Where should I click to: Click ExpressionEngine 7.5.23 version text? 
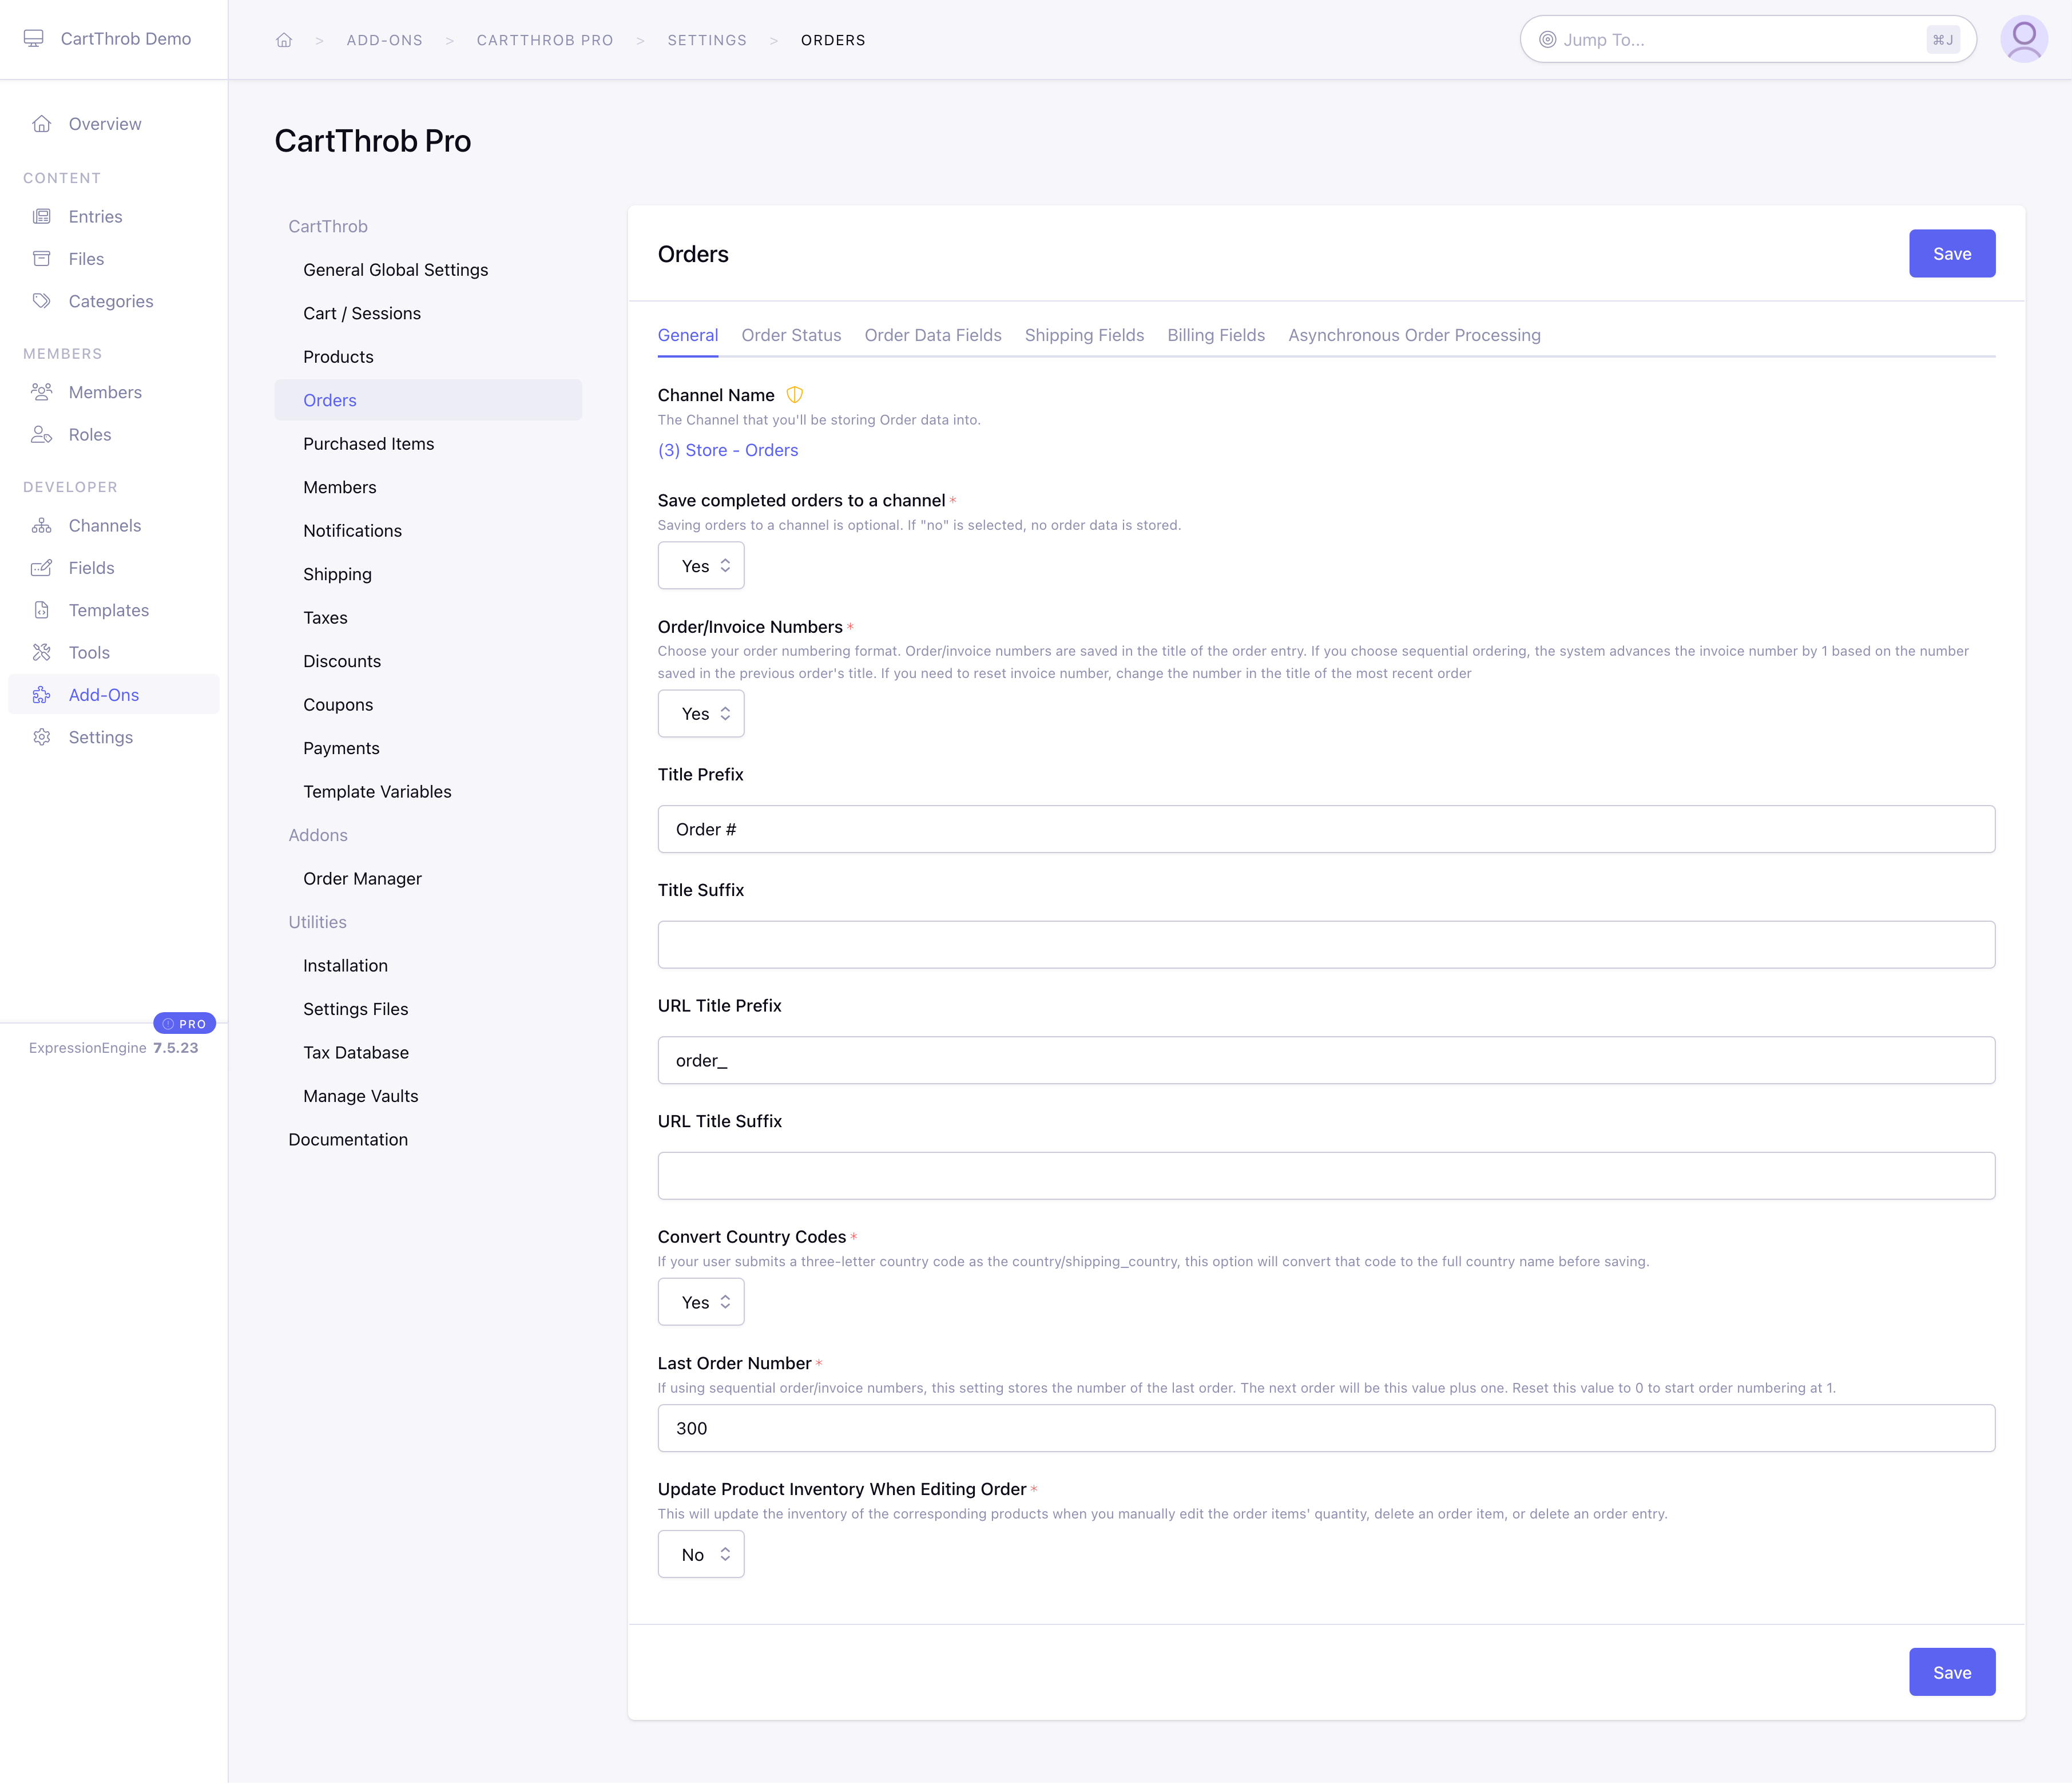pyautogui.click(x=114, y=1048)
